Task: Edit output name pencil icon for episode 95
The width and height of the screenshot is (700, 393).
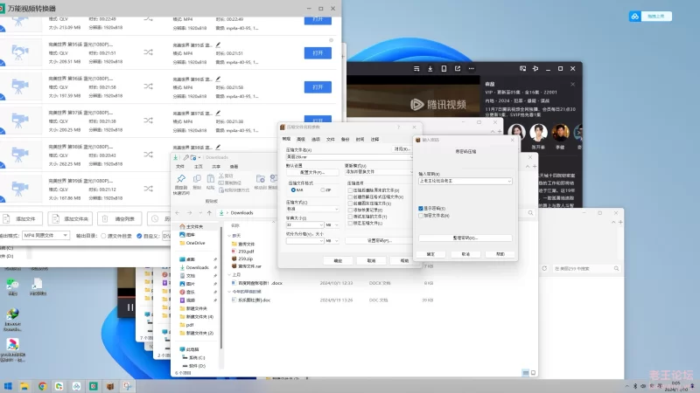Action: (x=218, y=45)
